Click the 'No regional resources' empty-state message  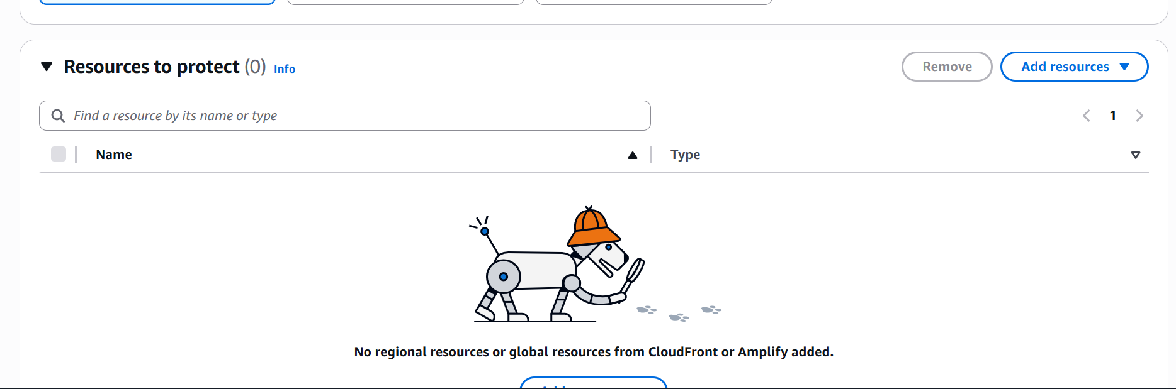click(594, 352)
